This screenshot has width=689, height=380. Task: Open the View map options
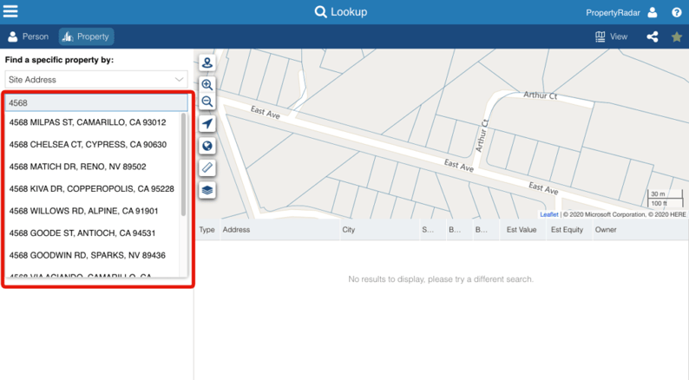[x=611, y=36]
